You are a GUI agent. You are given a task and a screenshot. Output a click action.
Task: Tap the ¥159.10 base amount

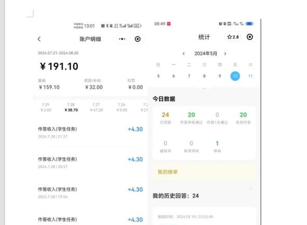[x=49, y=87]
